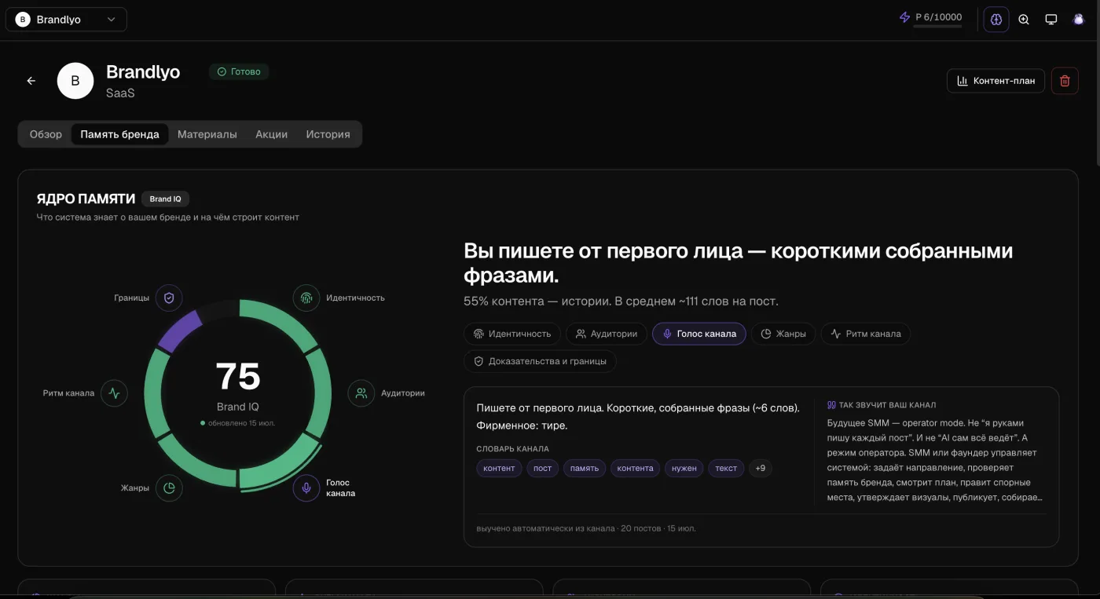Click the обновлено 15 июл. label
Viewport: 1100px width, 599px height.
point(241,423)
